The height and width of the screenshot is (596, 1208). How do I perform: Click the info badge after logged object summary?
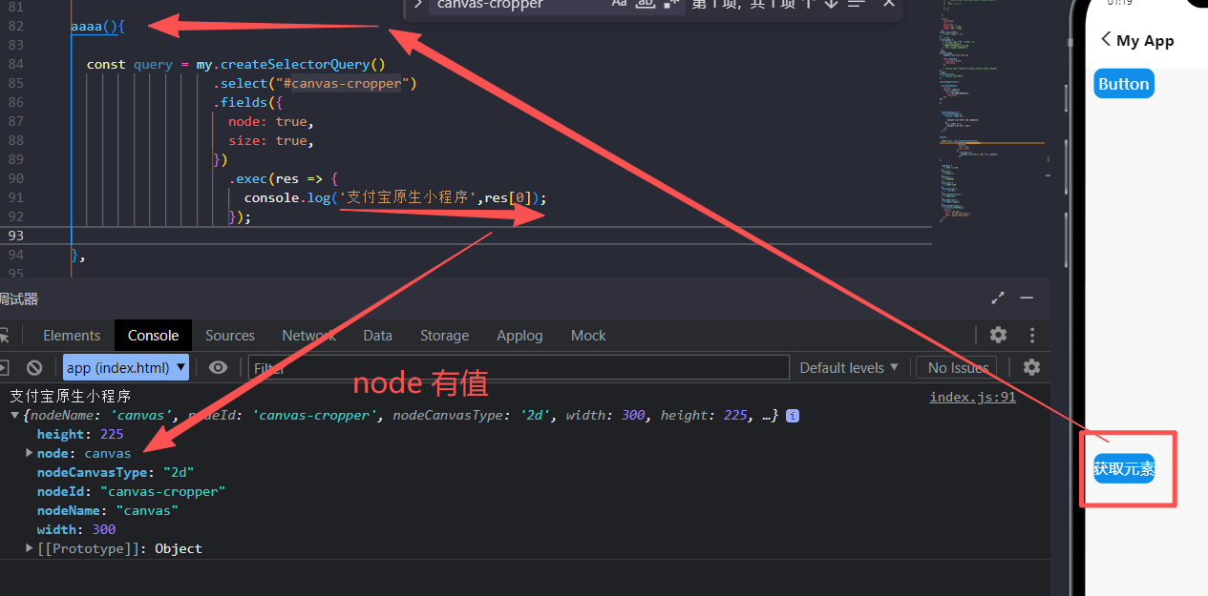[x=792, y=416]
